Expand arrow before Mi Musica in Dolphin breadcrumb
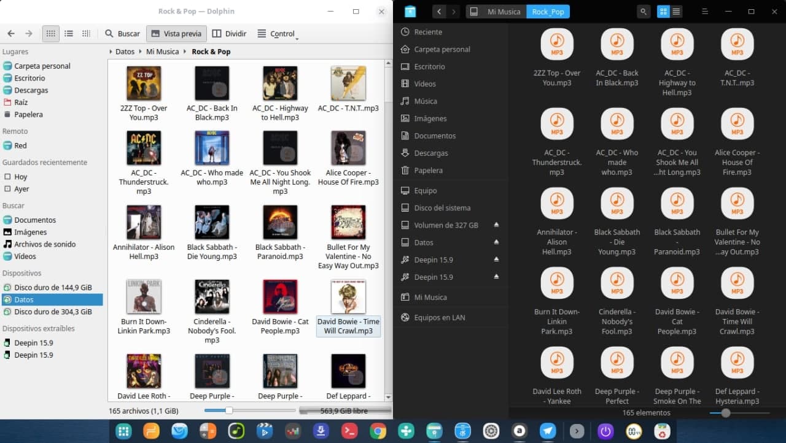The width and height of the screenshot is (786, 443). pyautogui.click(x=141, y=52)
